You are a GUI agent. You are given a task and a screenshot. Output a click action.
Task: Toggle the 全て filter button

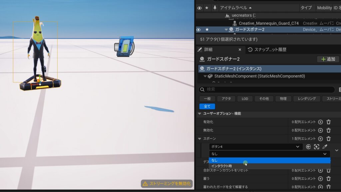(207, 106)
